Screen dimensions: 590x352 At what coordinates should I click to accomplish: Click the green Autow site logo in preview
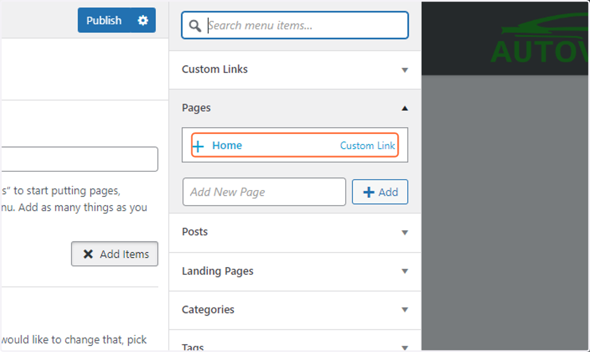coord(540,39)
